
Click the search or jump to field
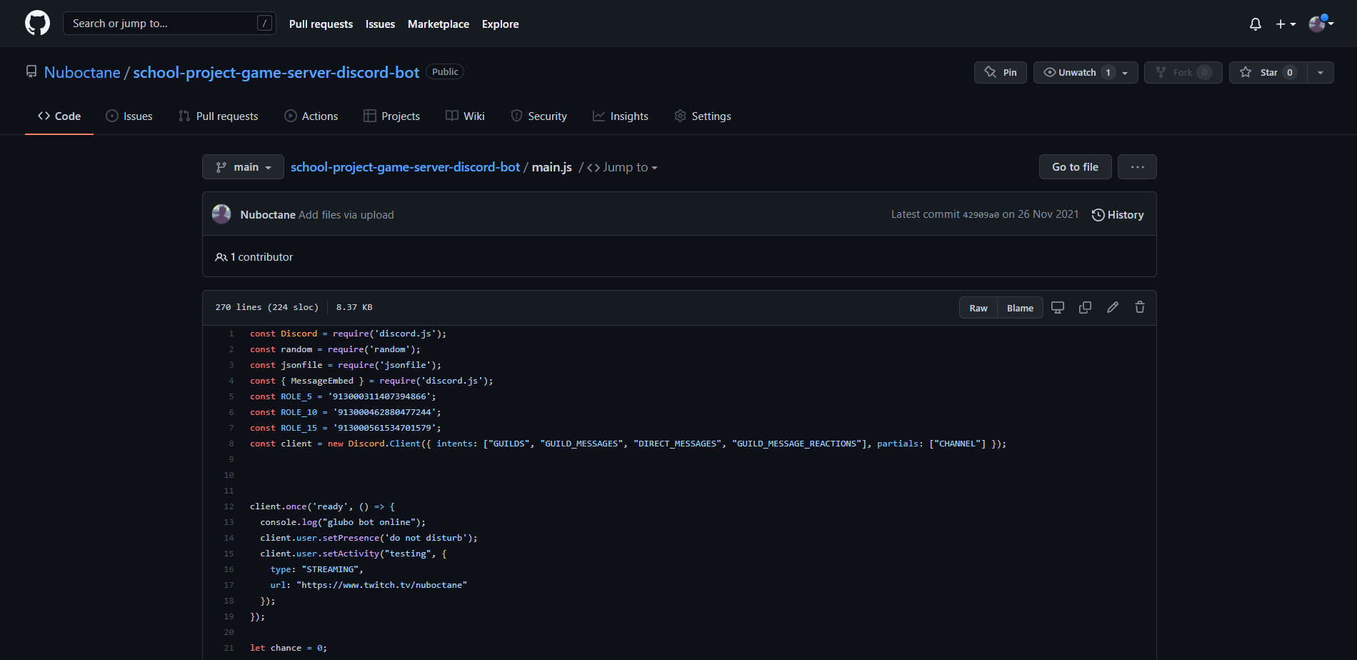(169, 23)
